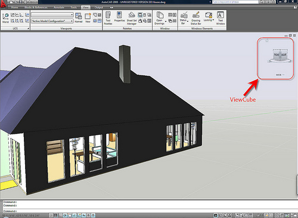Click the Output ribbon tab
298x218 pixels.
tap(99, 7)
